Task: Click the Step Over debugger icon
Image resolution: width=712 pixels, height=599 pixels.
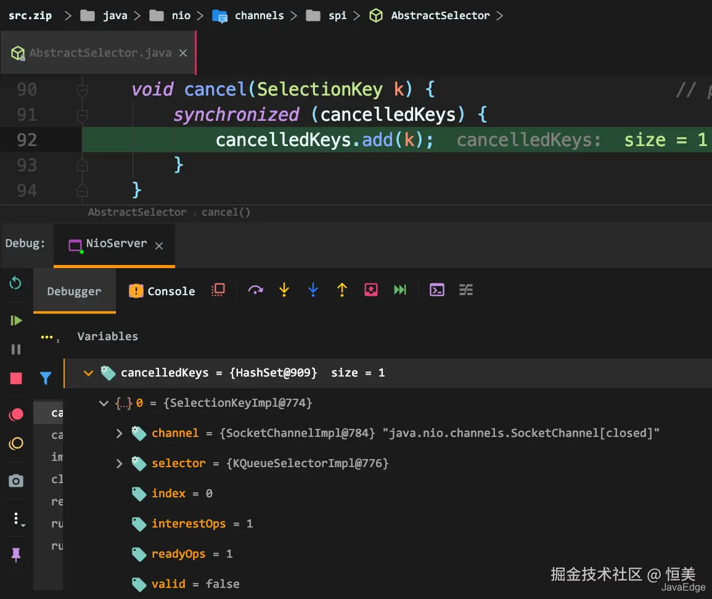Action: (255, 290)
